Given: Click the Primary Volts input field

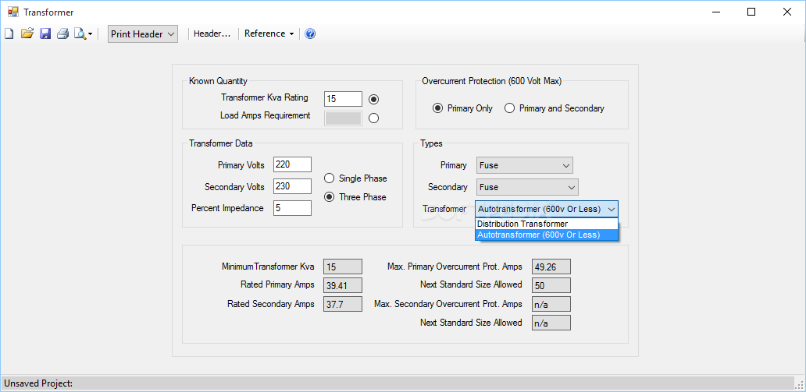Looking at the screenshot, I should tap(292, 164).
